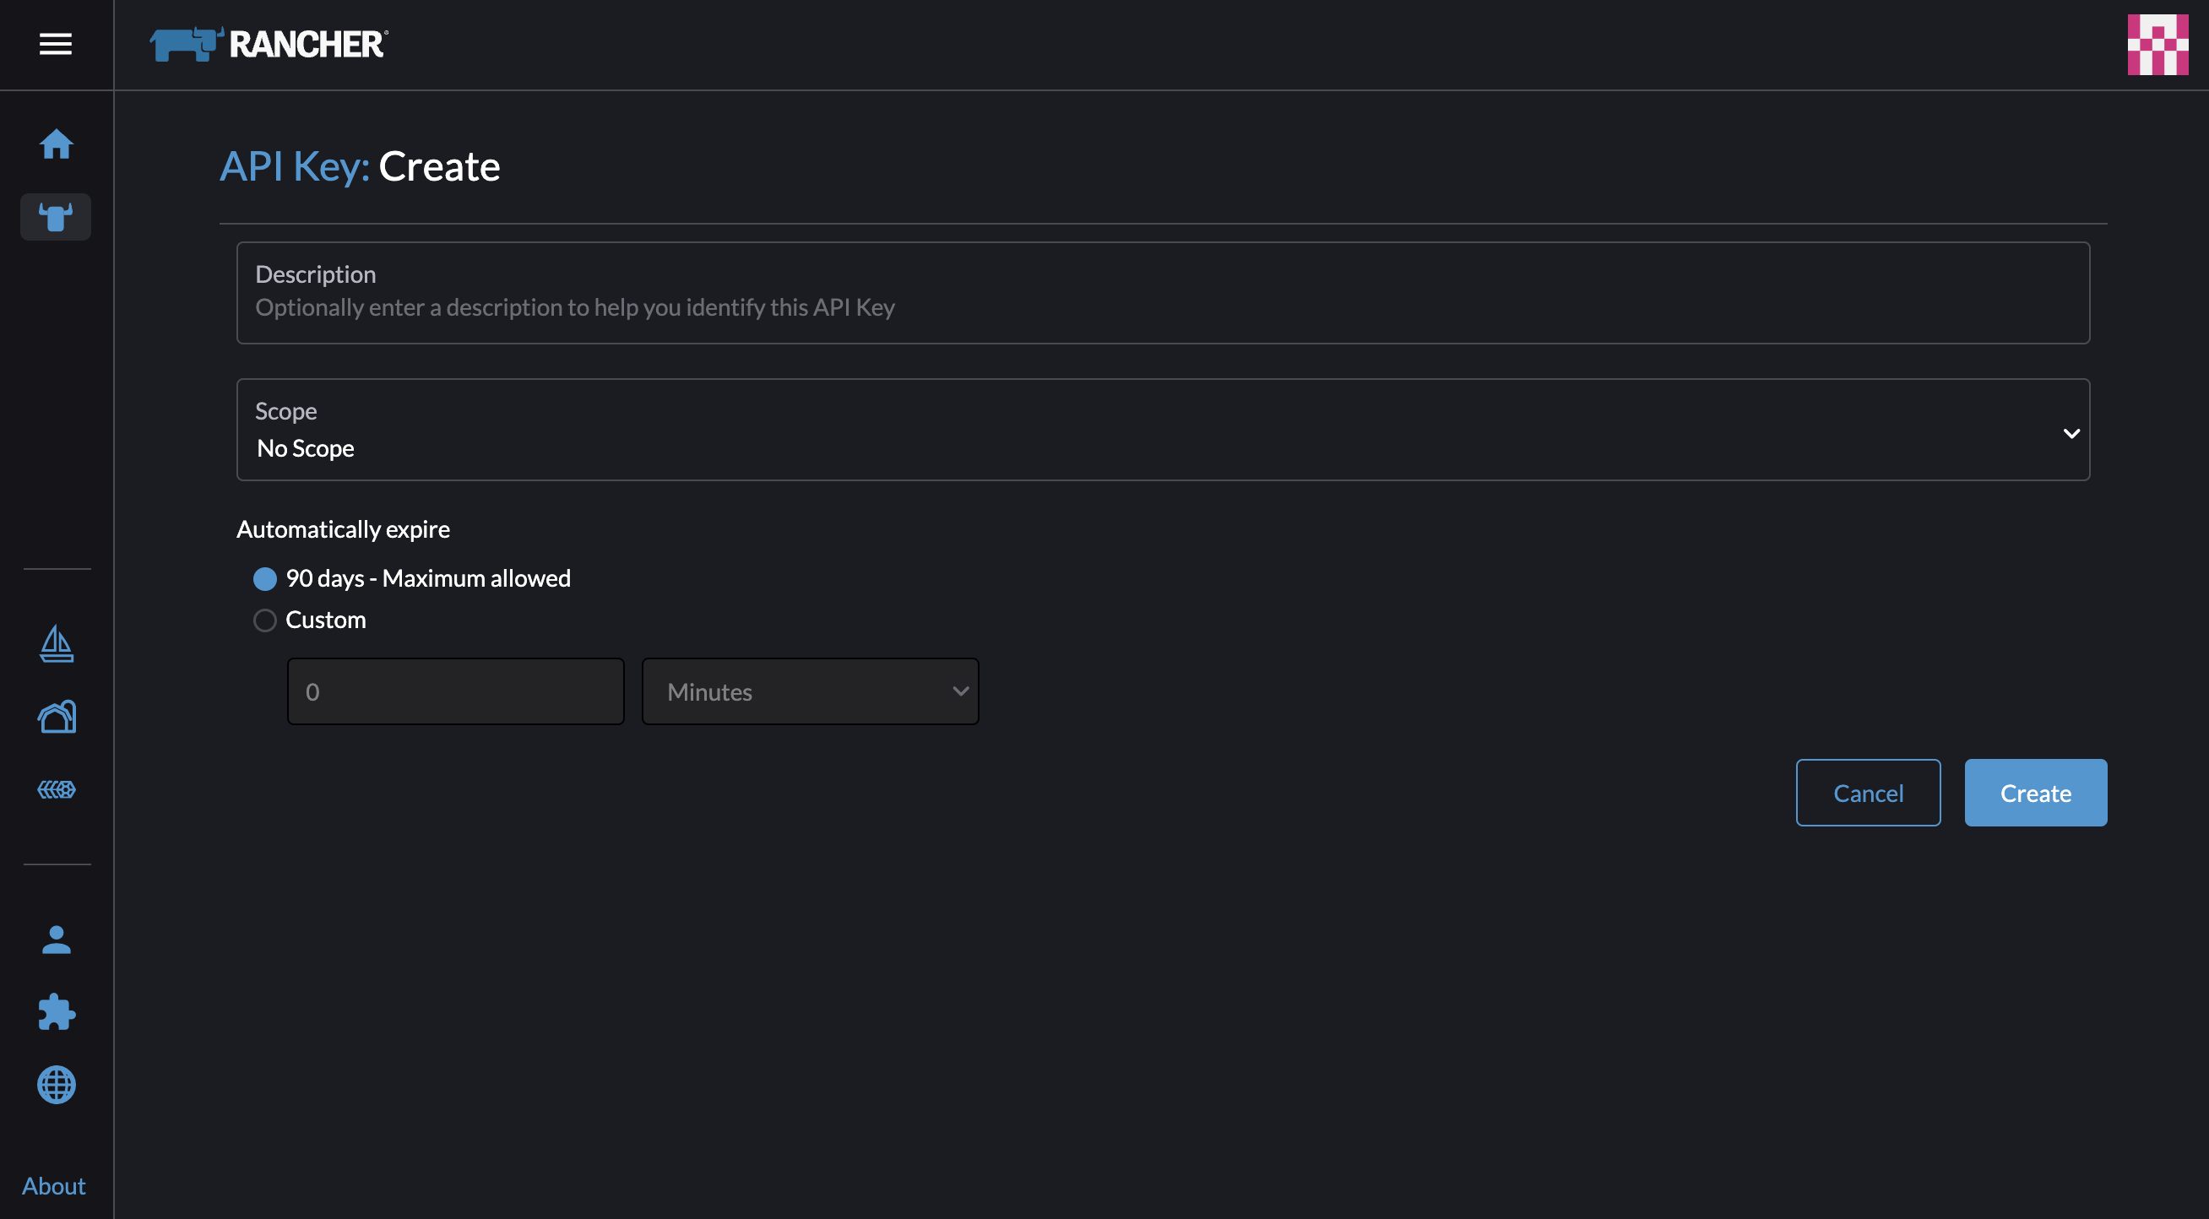Click the custom expiration number field
The height and width of the screenshot is (1219, 2209).
455,691
